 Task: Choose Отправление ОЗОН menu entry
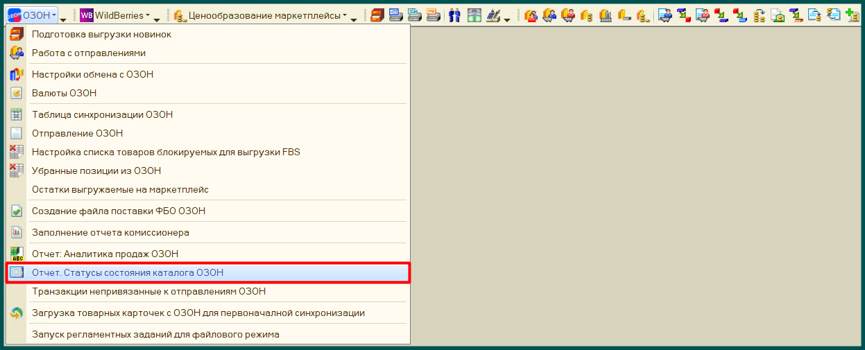coord(208,133)
